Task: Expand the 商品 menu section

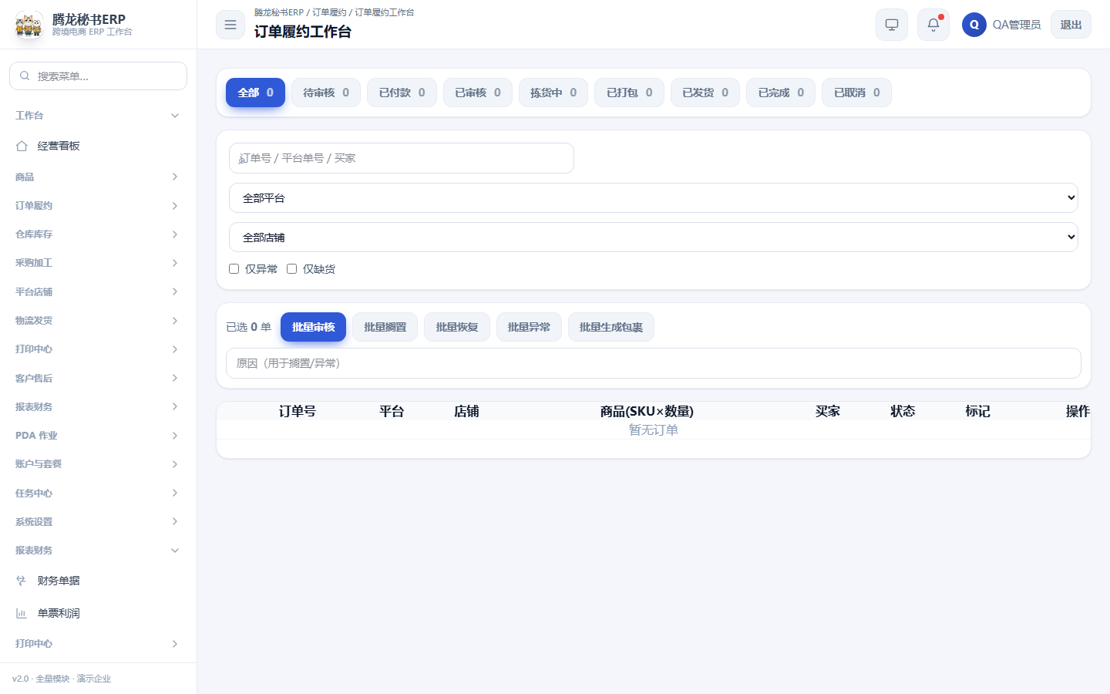Action: 98,177
